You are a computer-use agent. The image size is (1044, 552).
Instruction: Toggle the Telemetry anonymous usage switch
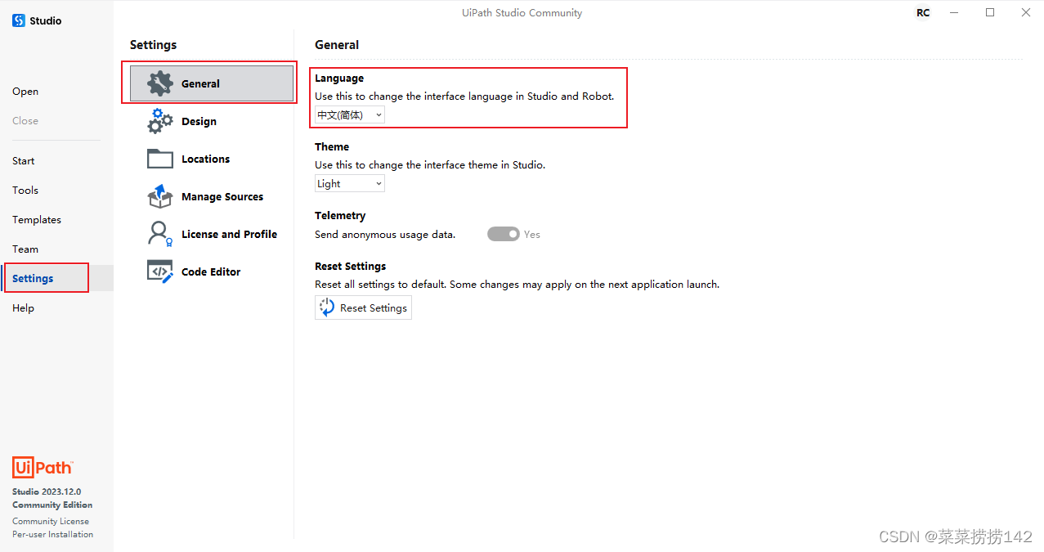point(504,234)
